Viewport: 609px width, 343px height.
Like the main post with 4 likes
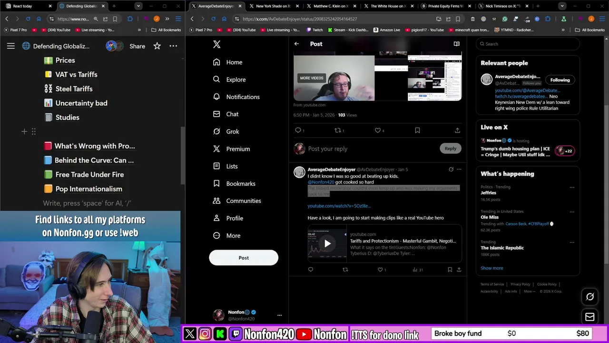(x=378, y=130)
